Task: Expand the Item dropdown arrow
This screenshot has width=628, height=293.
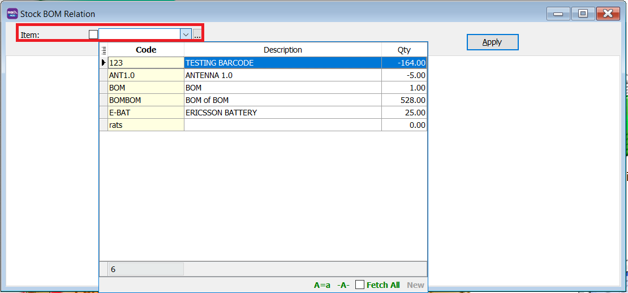Action: coord(186,35)
